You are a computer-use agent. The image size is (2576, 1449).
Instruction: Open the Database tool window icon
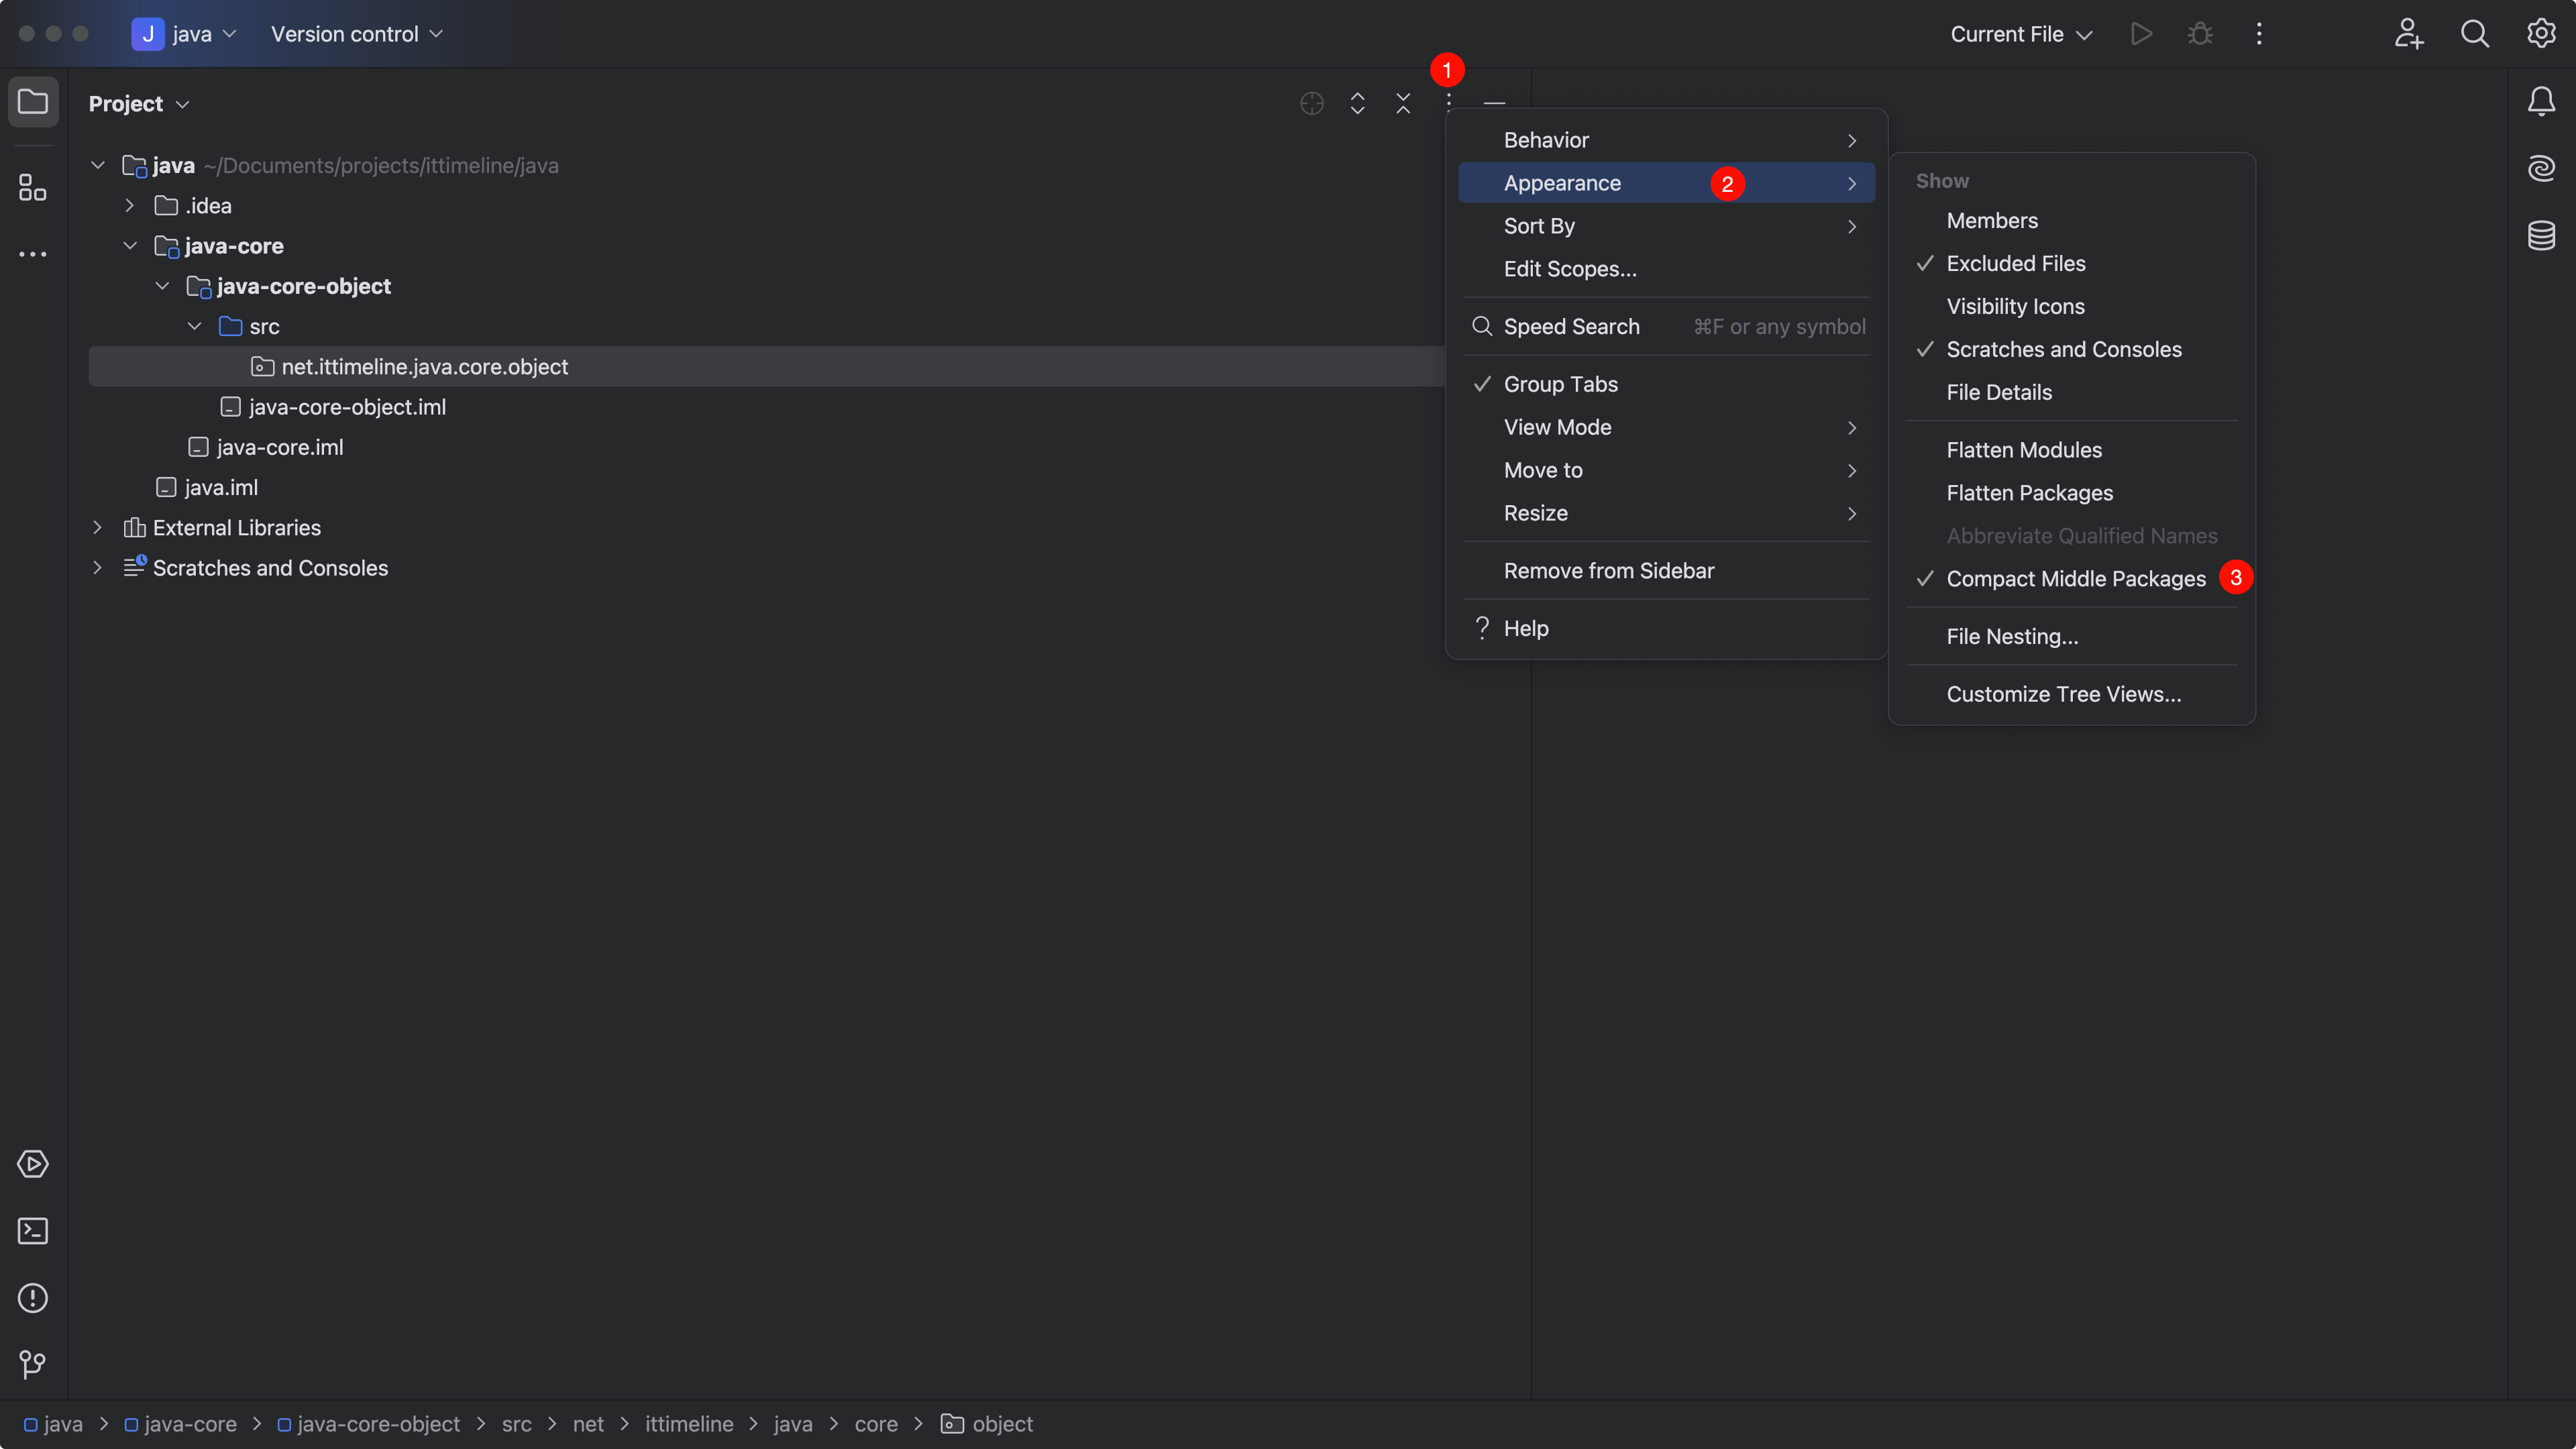(2541, 236)
